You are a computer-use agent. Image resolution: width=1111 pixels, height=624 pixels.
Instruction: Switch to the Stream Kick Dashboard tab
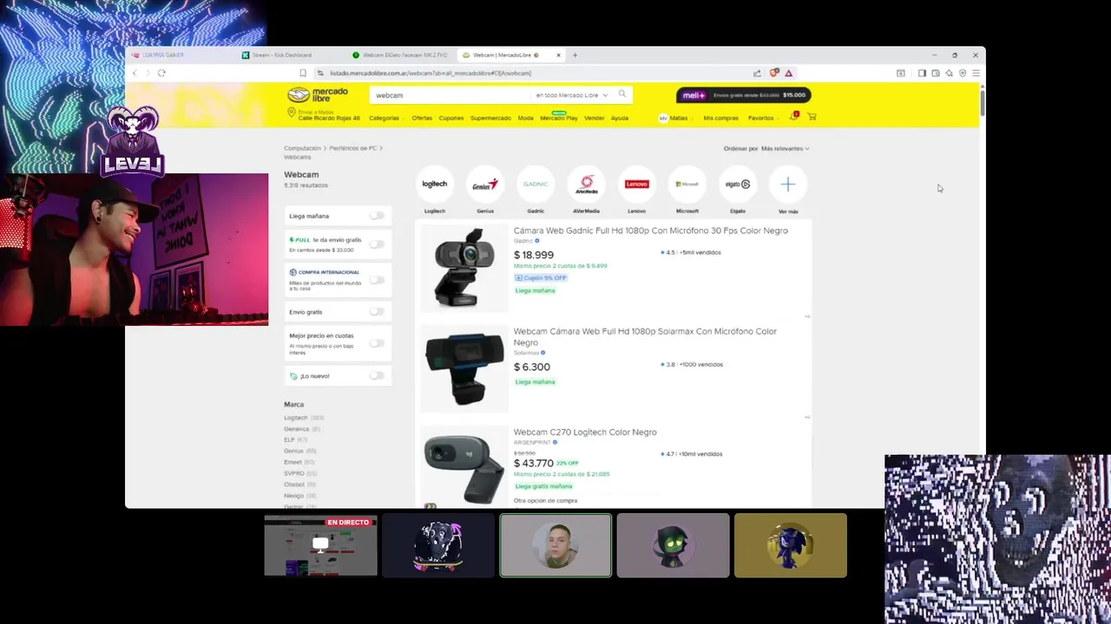tap(282, 55)
